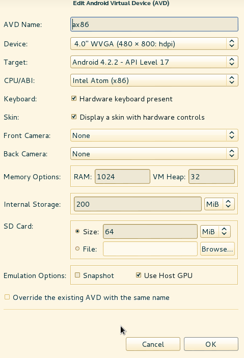Focus the AVD Name text field

click(154, 24)
